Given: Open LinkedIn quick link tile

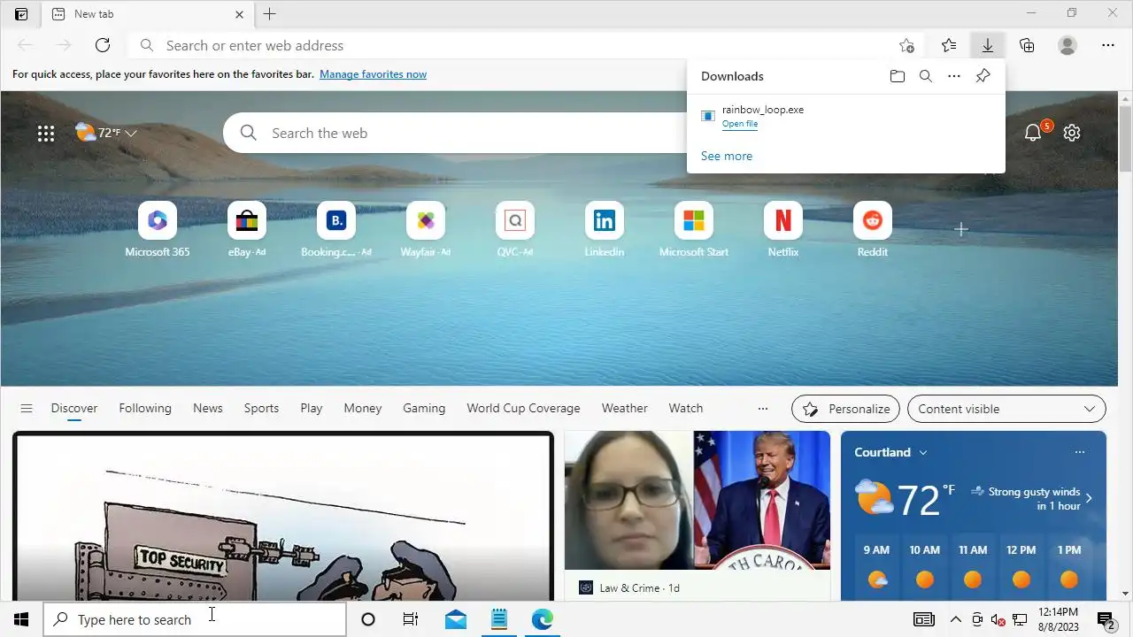Looking at the screenshot, I should tap(605, 230).
